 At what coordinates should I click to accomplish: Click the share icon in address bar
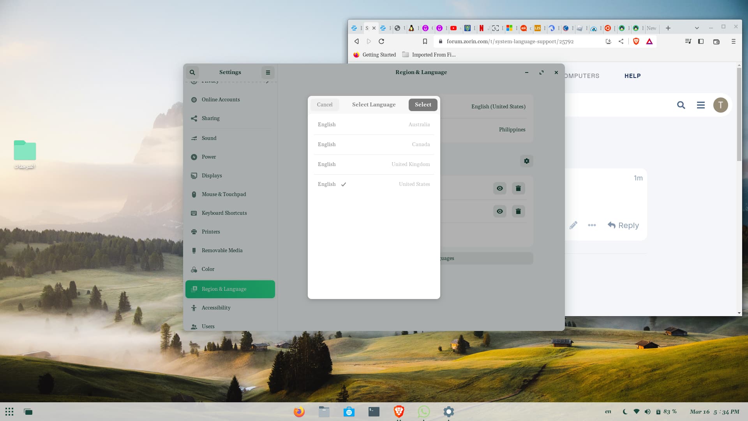pyautogui.click(x=621, y=41)
